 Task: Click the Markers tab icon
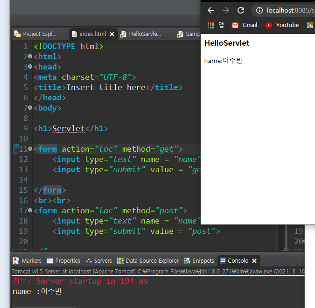16,261
